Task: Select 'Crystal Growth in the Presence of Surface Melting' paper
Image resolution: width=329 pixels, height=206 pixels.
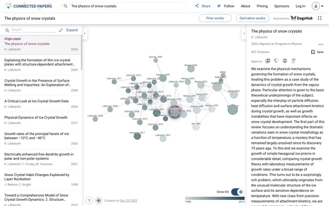Action: (x=41, y=85)
